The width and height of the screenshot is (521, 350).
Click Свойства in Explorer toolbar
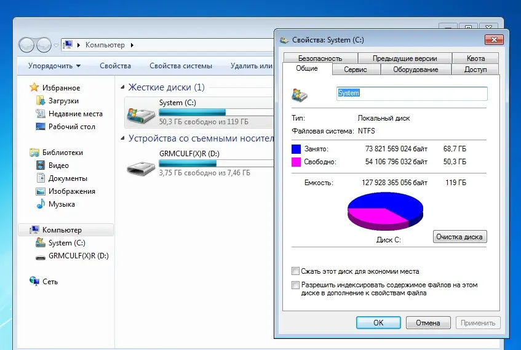[115, 66]
